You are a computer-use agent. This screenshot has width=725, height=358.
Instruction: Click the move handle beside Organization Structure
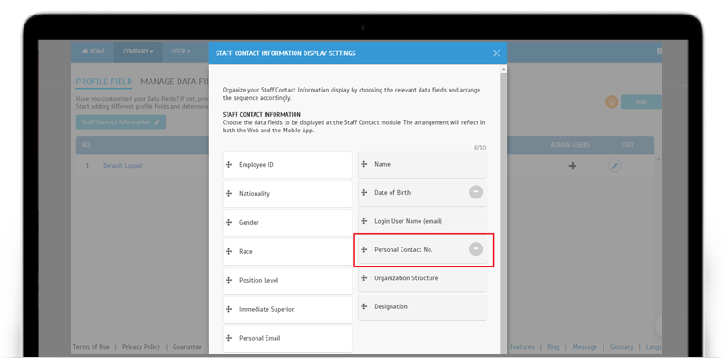(364, 278)
